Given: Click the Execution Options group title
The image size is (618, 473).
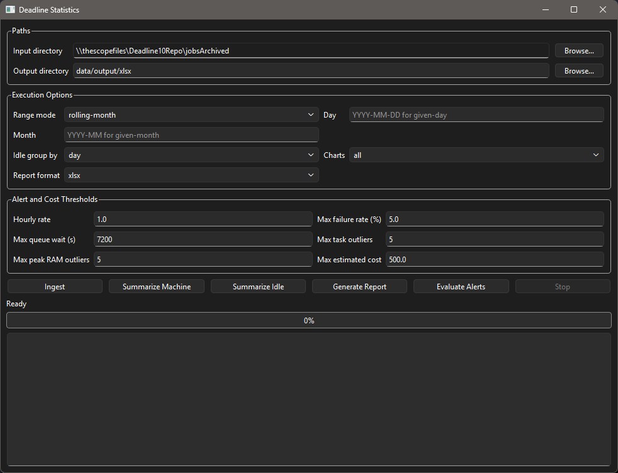Looking at the screenshot, I should coord(42,94).
